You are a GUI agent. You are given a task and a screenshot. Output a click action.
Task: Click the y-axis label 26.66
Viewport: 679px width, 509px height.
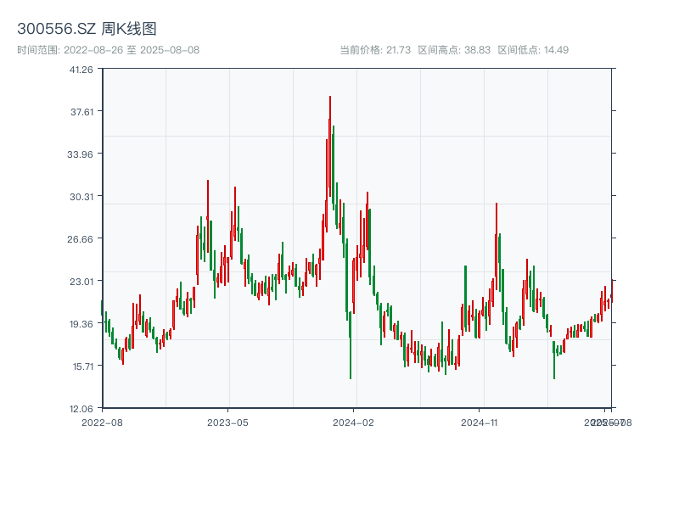click(80, 239)
